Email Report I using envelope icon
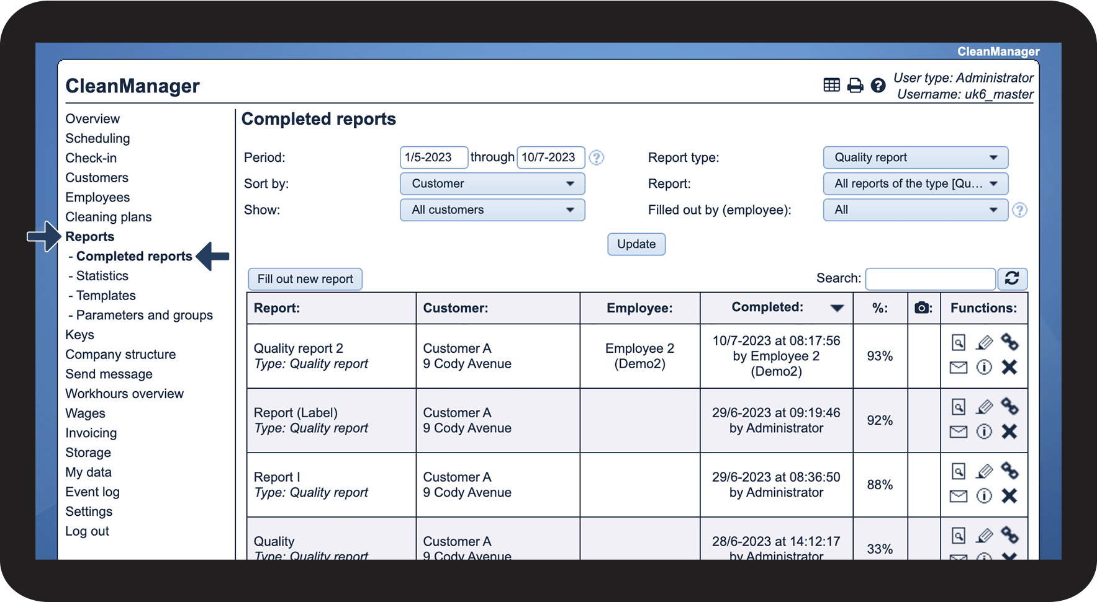1097x602 pixels. (959, 496)
